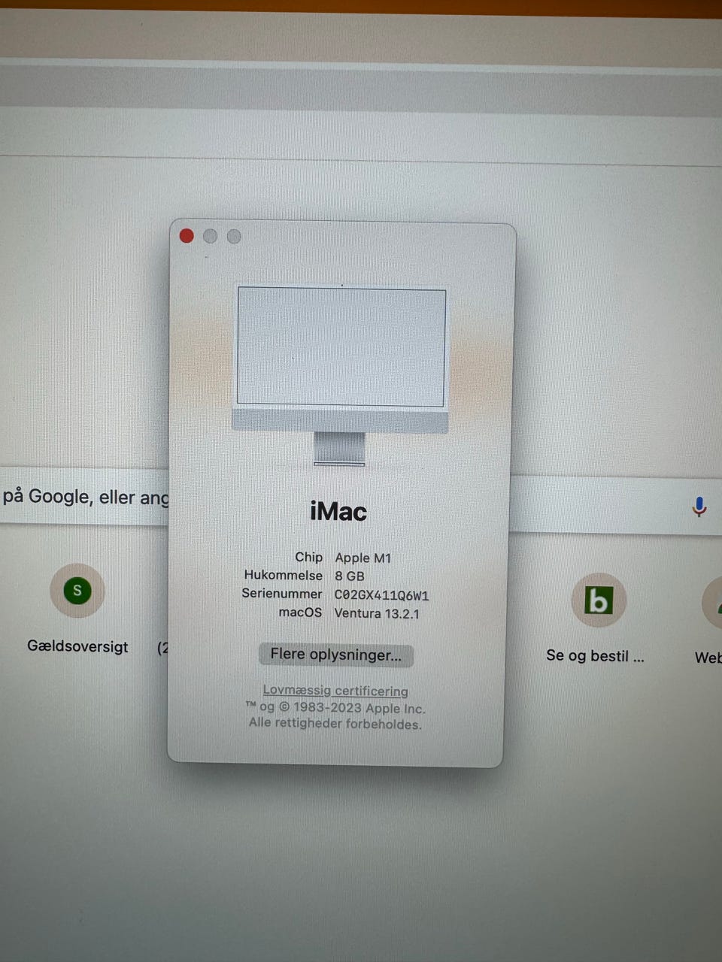Image resolution: width=722 pixels, height=962 pixels.
Task: Click the Hukommelse label
Action: pyautogui.click(x=283, y=575)
